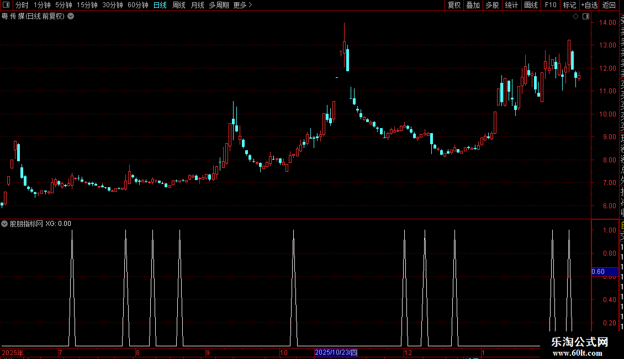This screenshot has width=624, height=359.
Task: Click the 14.00 price axis label
Action: [607, 23]
